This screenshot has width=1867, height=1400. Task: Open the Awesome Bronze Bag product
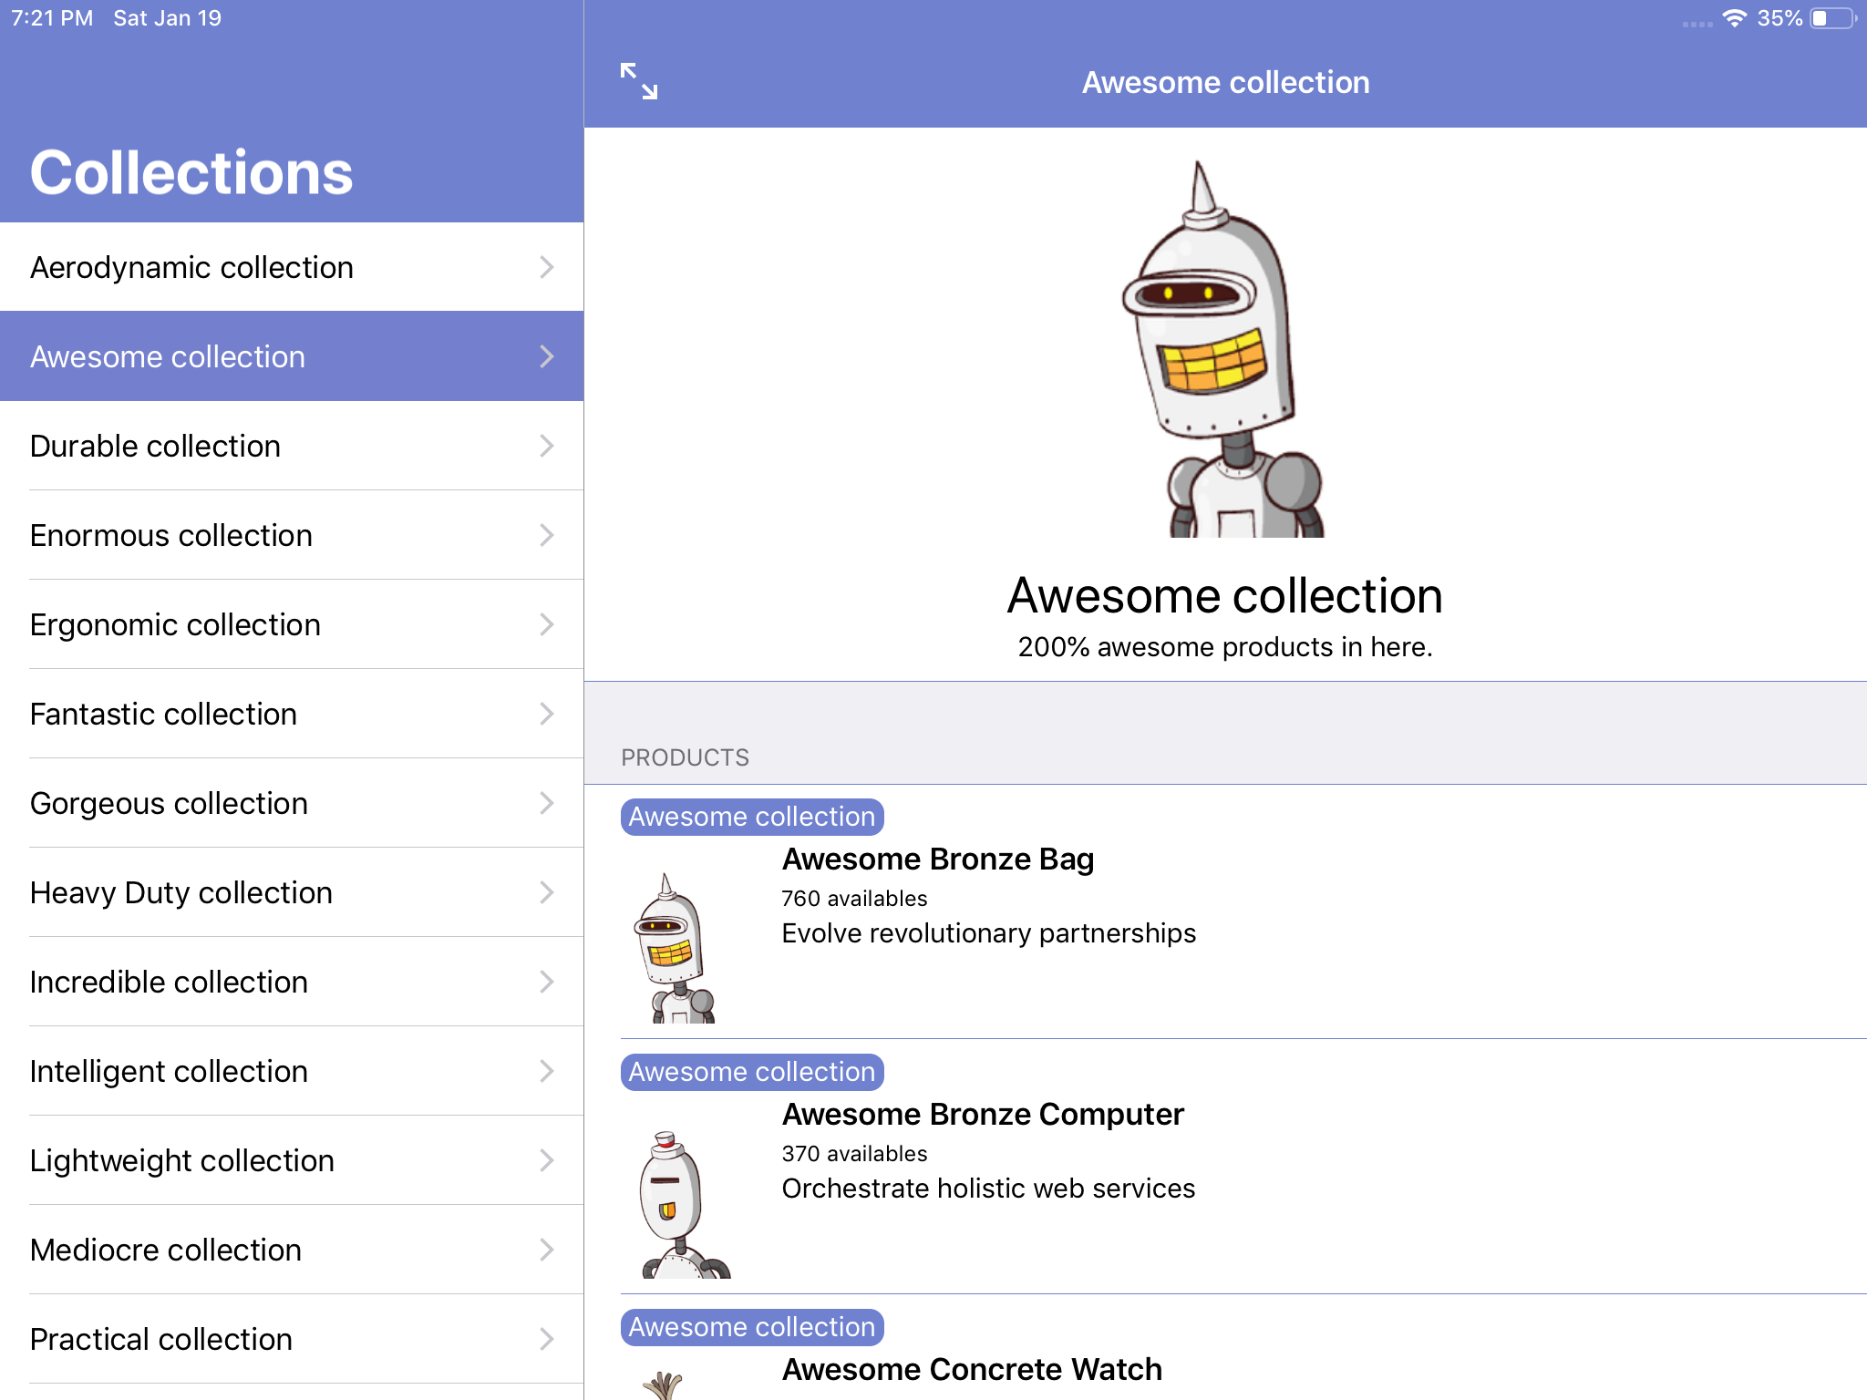[938, 860]
